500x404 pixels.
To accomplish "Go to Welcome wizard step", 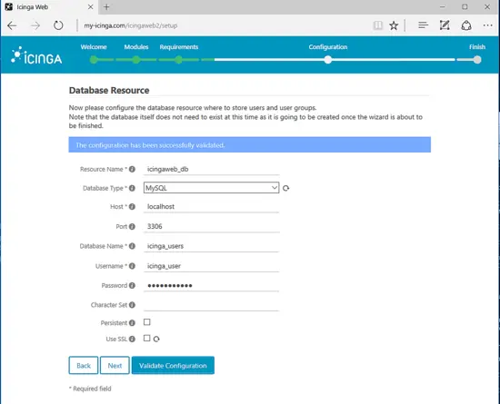I will pos(94,47).
